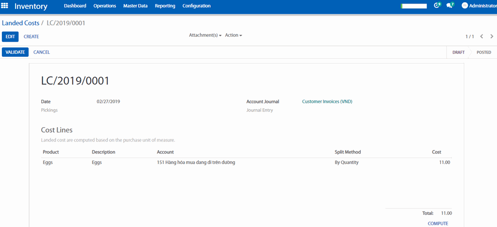Expand the Action dropdown
Viewport: 497px width, 227px height.
point(233,35)
